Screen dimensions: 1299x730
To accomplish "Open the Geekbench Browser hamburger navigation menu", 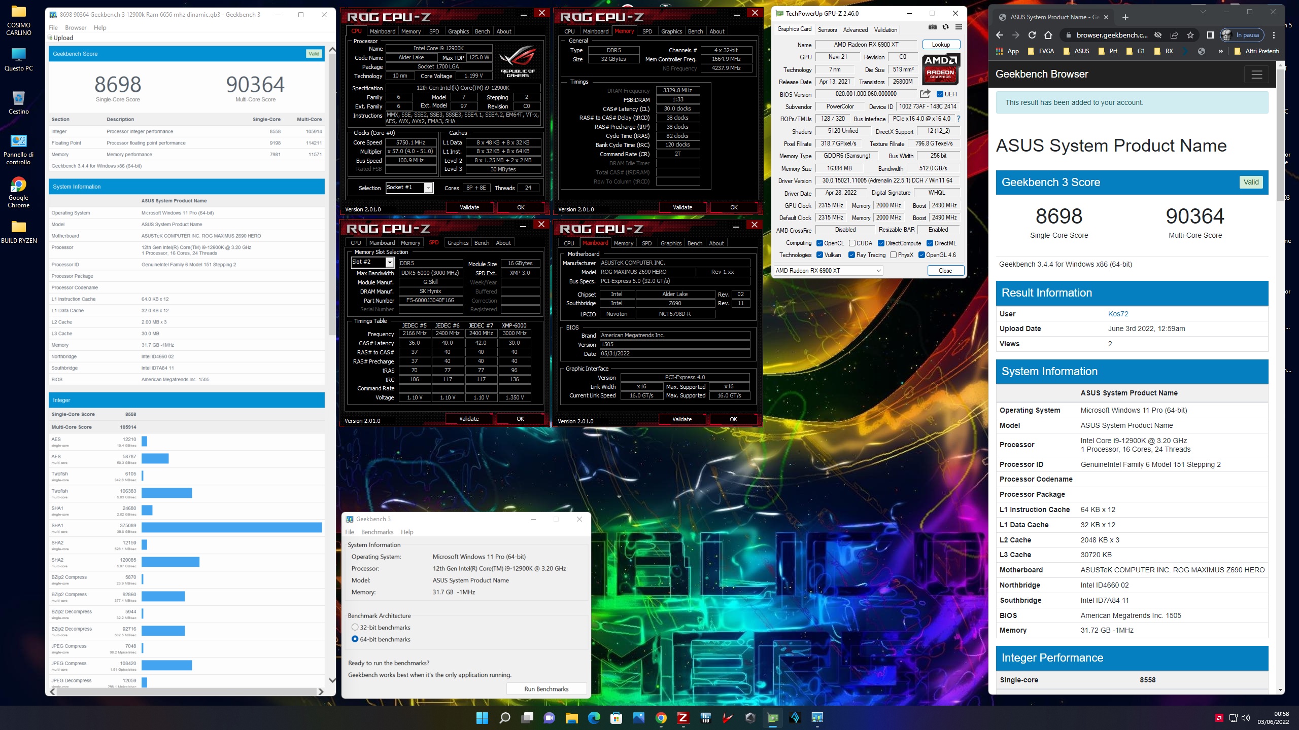I will tap(1256, 75).
